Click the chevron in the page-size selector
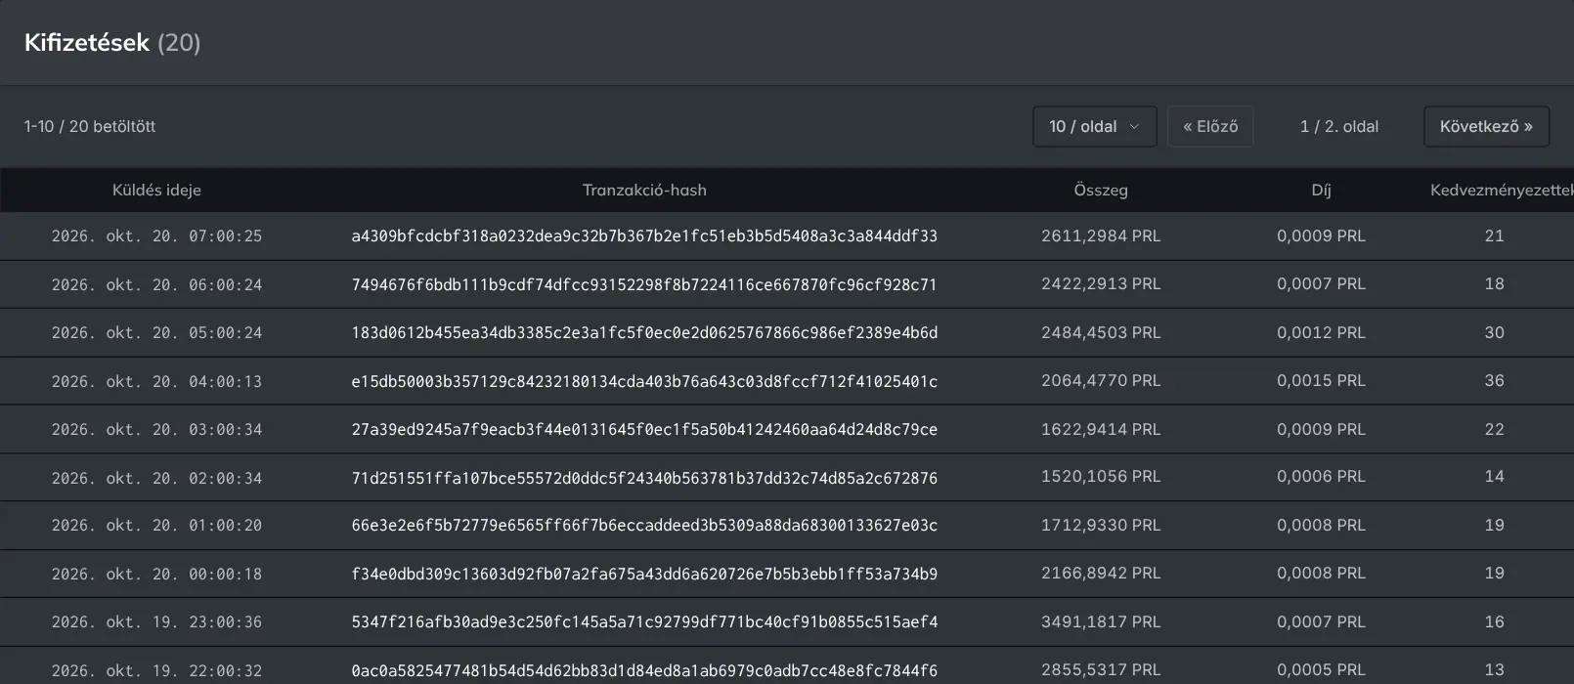 pyautogui.click(x=1134, y=127)
